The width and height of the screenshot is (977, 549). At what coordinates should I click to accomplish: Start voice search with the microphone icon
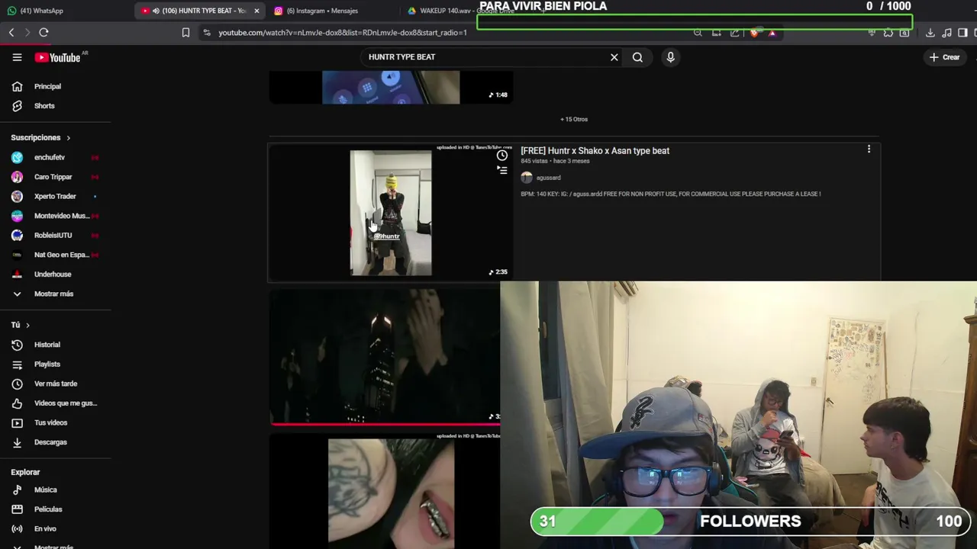pos(670,57)
